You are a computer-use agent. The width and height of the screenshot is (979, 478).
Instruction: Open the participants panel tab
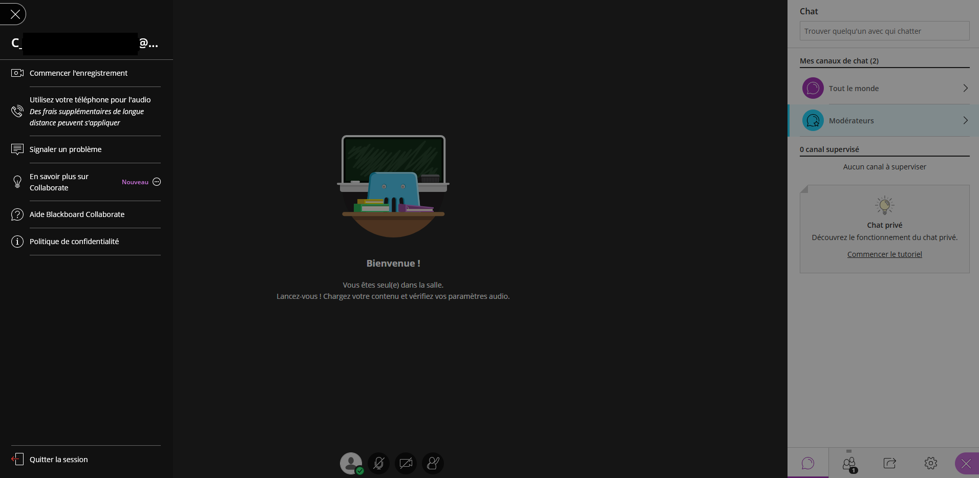[x=849, y=464]
